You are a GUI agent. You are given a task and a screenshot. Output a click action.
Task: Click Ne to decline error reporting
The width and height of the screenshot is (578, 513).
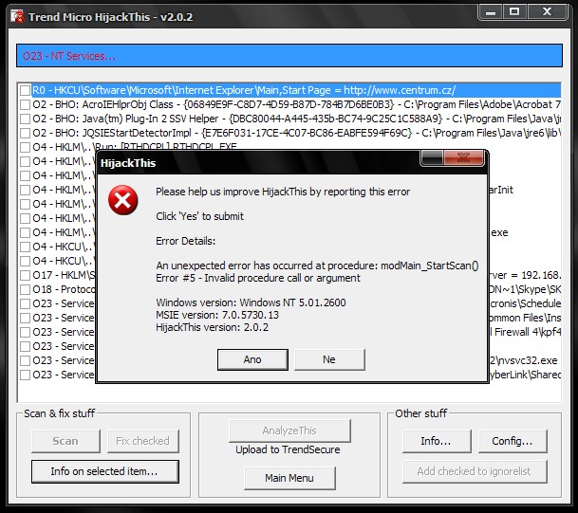click(329, 359)
